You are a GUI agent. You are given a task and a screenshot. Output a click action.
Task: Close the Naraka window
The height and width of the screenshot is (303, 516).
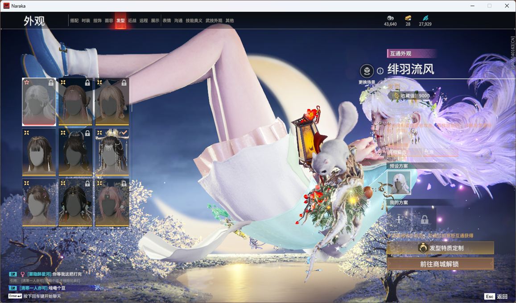[x=507, y=6]
